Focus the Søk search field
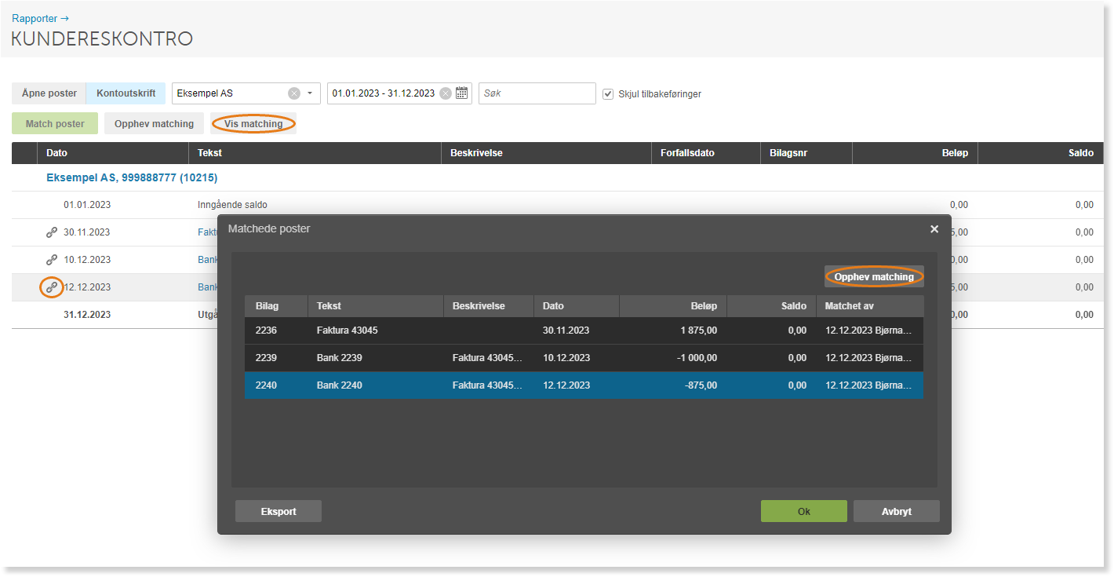1114x577 pixels. (537, 93)
